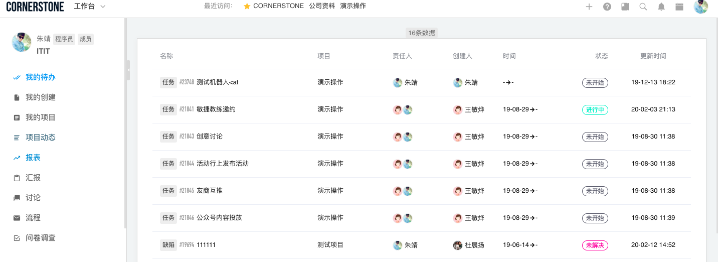718x262 pixels.
Task: Open the calendar icon in top bar
Action: click(679, 7)
